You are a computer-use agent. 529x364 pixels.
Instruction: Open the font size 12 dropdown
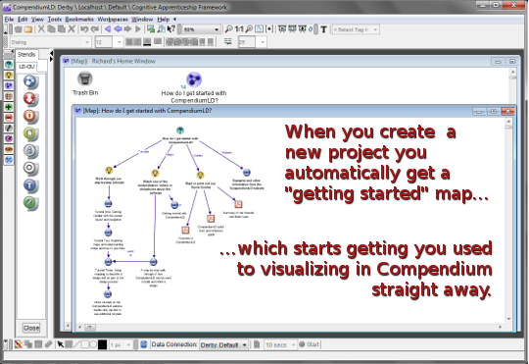pyautogui.click(x=109, y=42)
